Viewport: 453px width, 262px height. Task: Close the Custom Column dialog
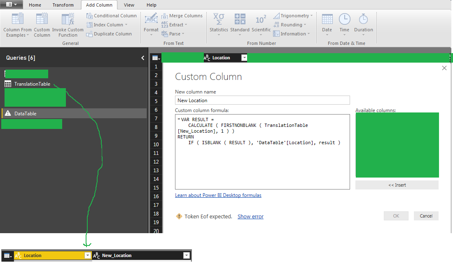pyautogui.click(x=444, y=68)
